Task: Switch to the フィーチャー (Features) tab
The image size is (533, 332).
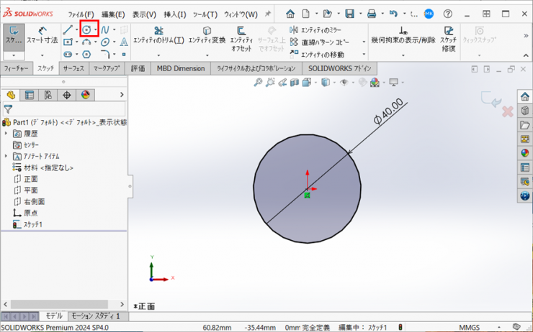Action: click(17, 68)
